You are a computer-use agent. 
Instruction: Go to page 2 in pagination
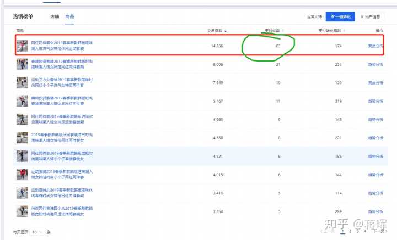[350, 232]
